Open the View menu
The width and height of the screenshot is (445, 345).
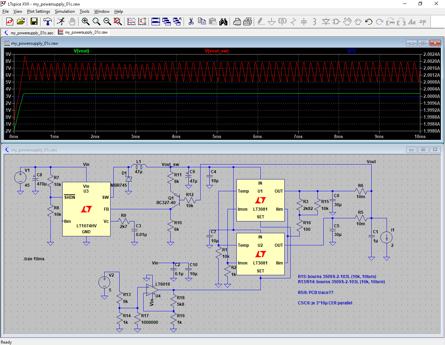tap(18, 11)
